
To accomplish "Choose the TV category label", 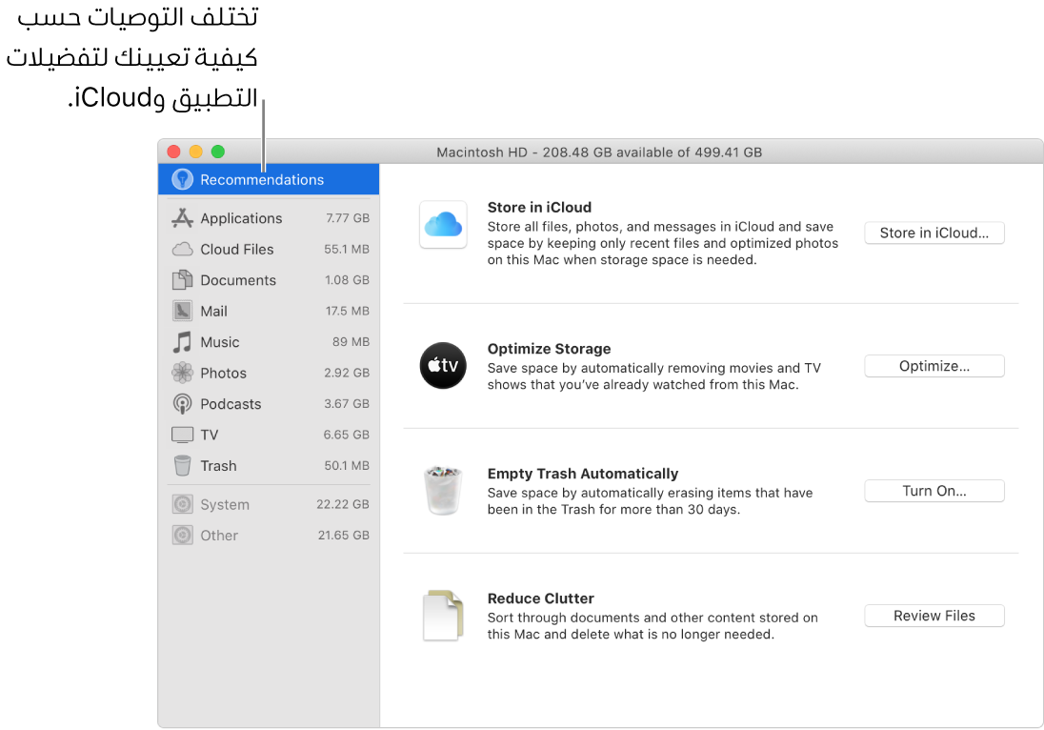I will coord(209,435).
